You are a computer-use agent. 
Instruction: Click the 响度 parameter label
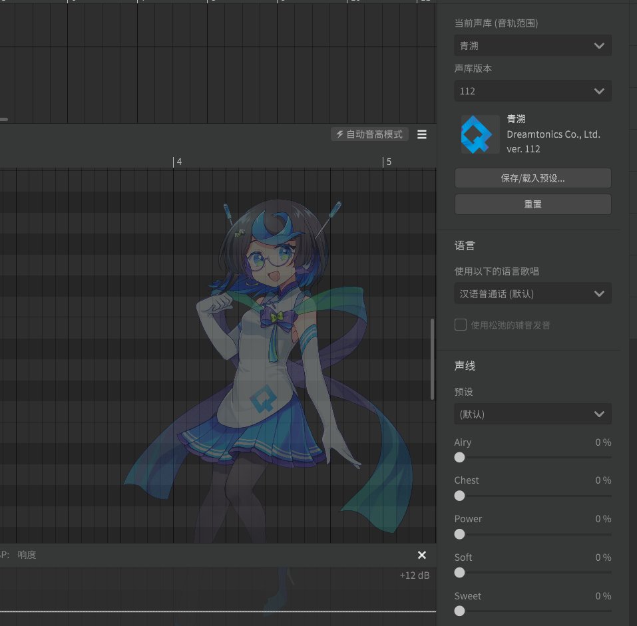27,555
